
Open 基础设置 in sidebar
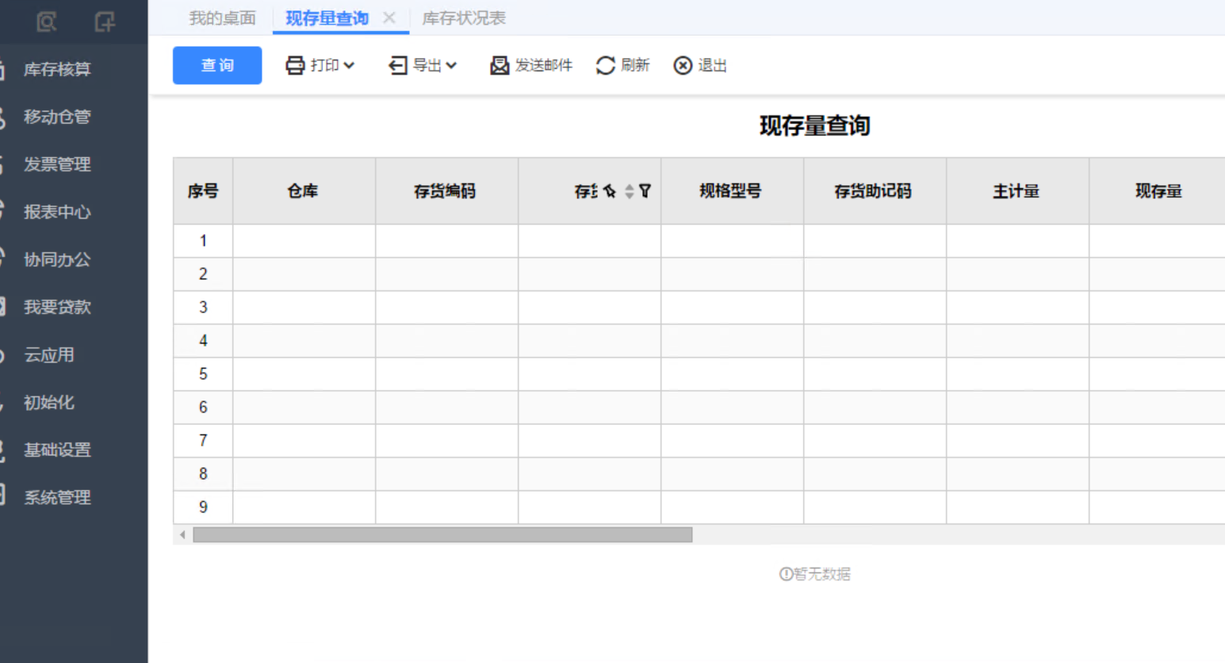click(57, 450)
